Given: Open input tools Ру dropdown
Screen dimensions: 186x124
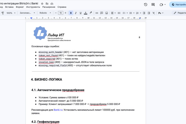Looking at the screenshot, I should [x=161, y=13].
